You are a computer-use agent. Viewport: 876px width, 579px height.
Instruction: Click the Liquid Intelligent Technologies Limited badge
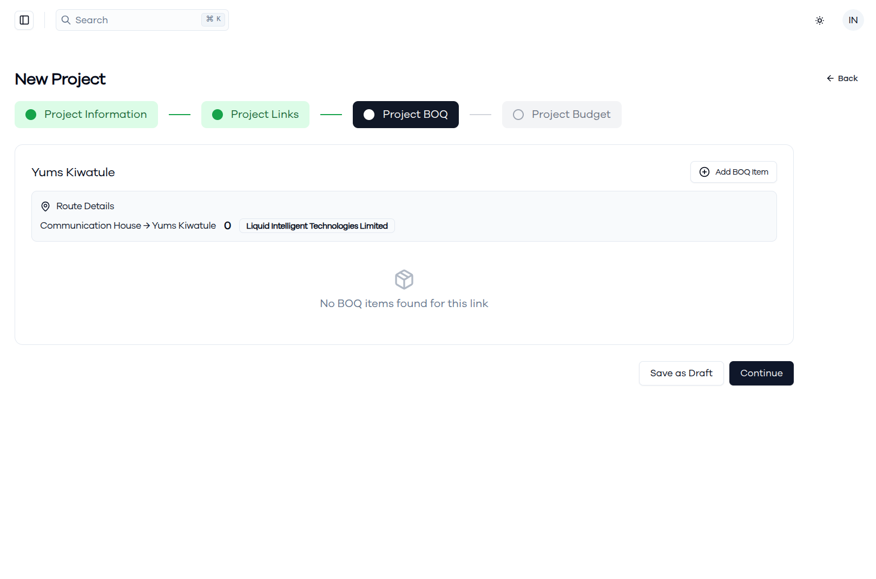[x=317, y=226]
